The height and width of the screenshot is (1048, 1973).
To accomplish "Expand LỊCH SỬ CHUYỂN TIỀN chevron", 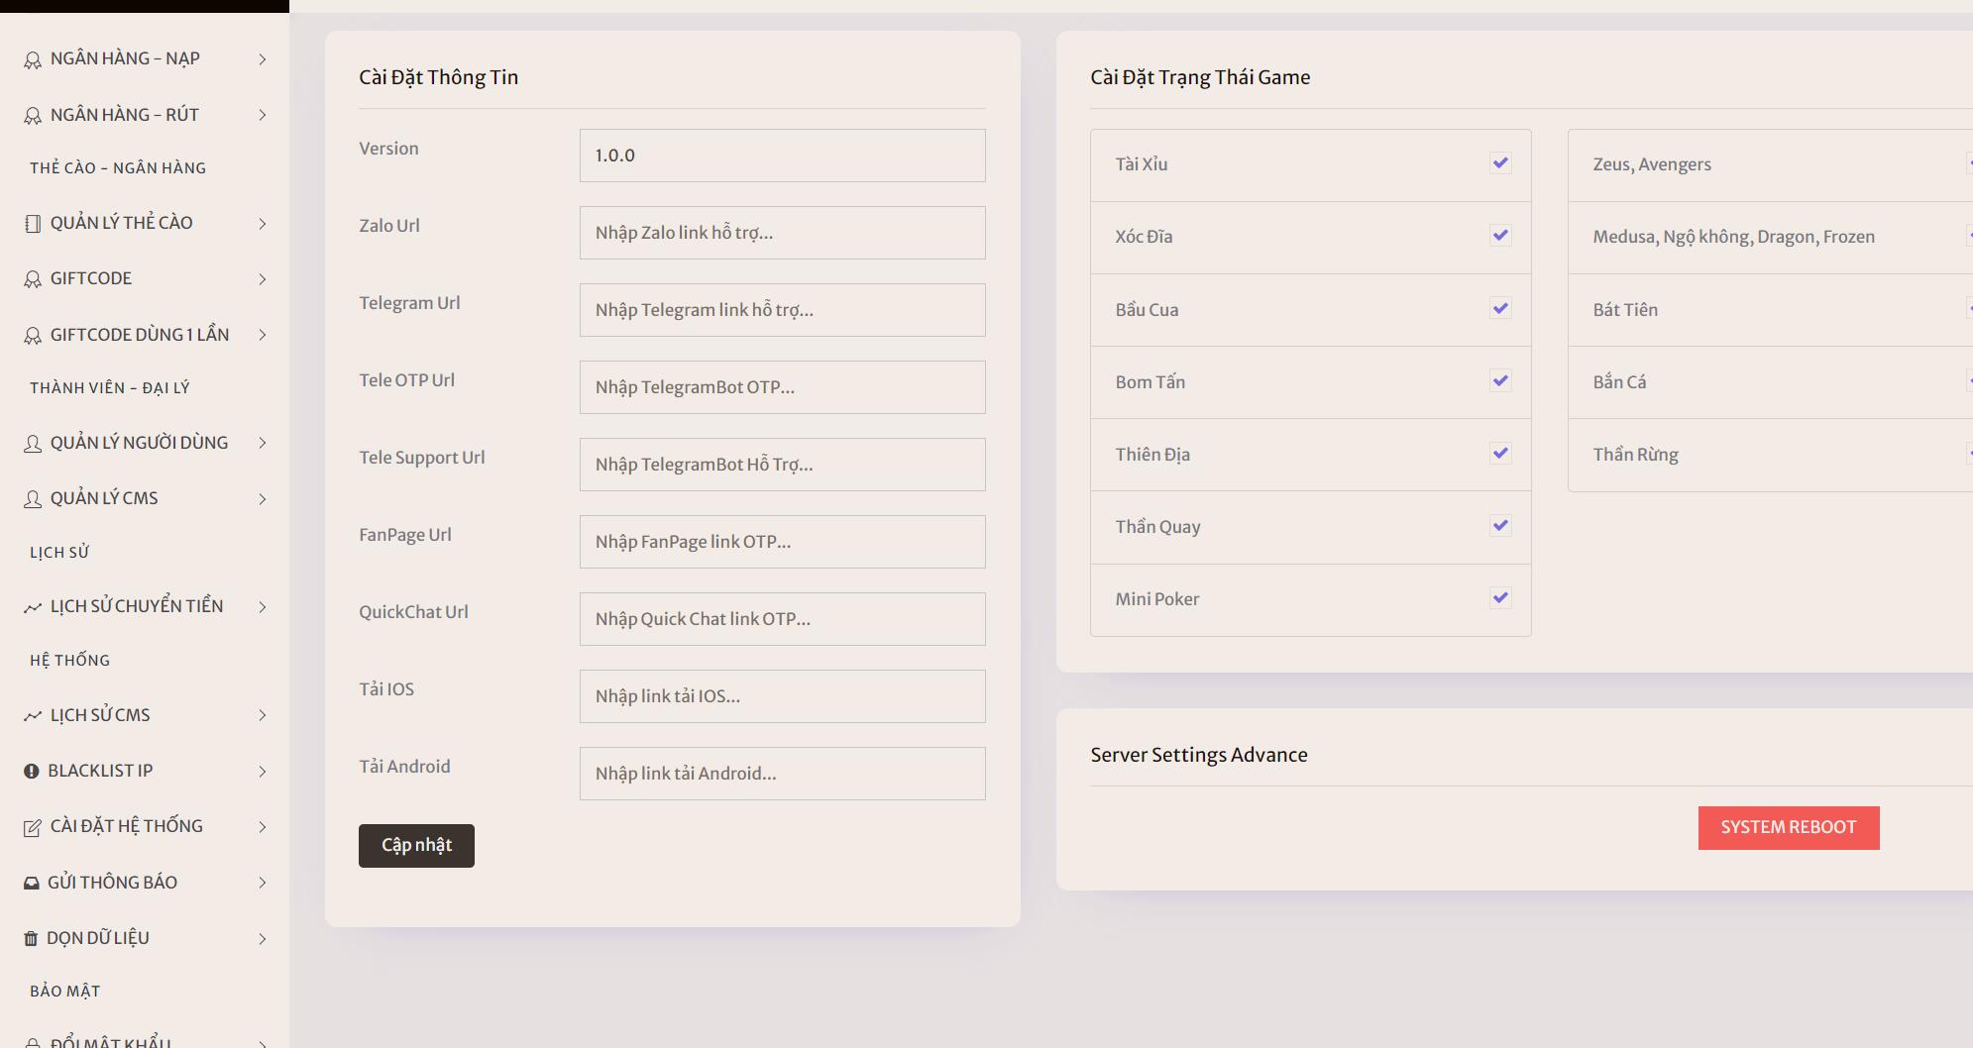I will (x=263, y=607).
